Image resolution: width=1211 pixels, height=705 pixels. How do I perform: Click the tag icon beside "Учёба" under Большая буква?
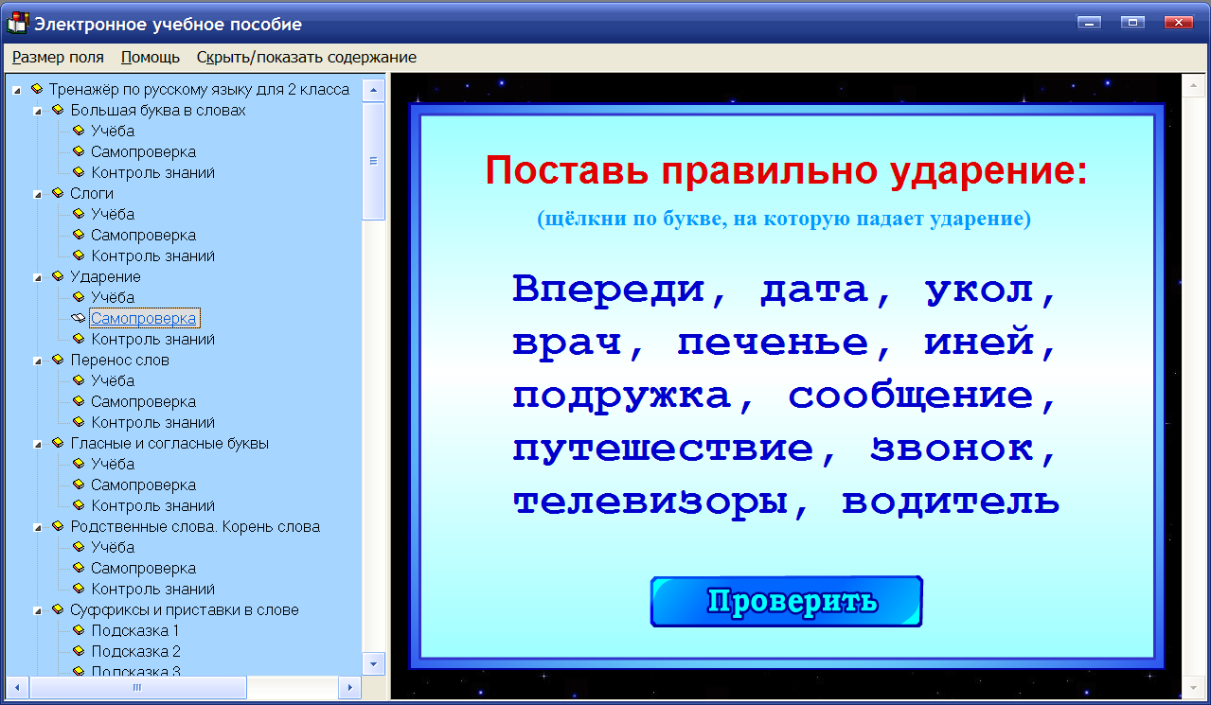(79, 131)
